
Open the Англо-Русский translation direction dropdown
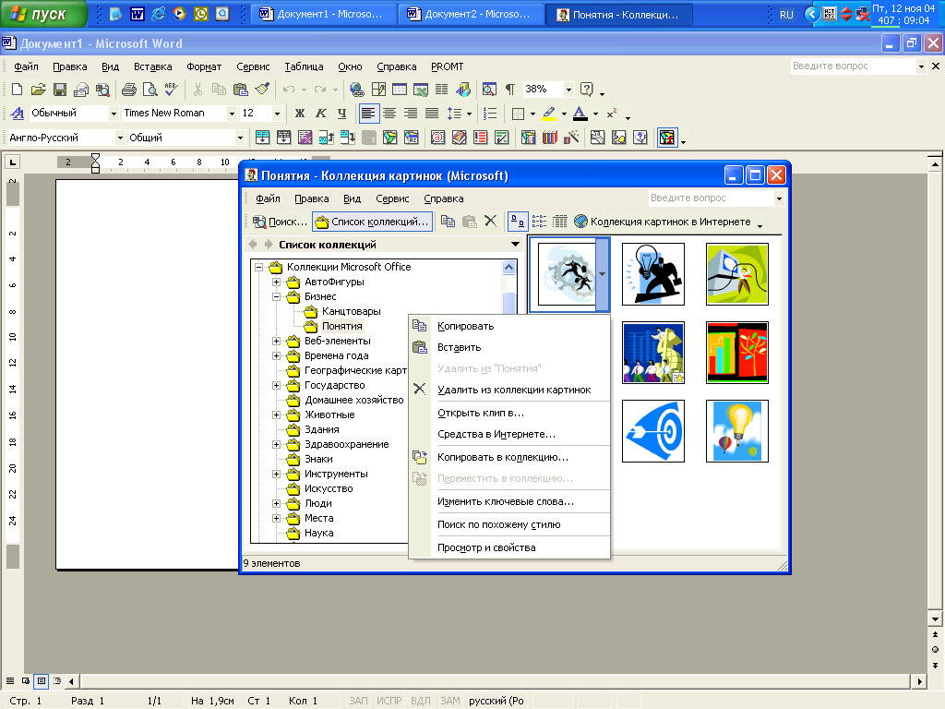120,138
